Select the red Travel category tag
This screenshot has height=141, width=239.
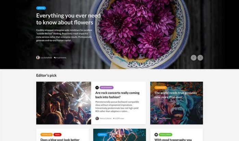point(57,135)
